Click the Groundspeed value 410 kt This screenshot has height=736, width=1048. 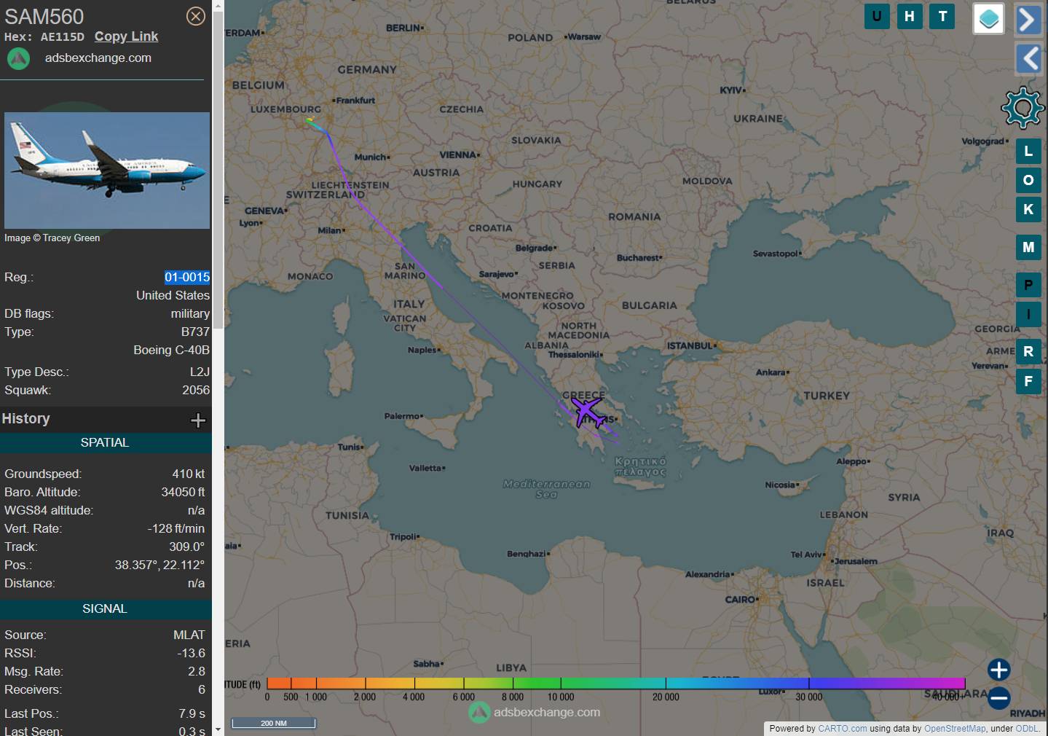pos(189,474)
